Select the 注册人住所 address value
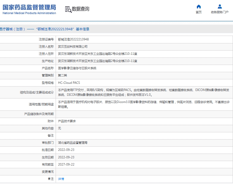Viewport: 233px width, 185px height. tap(98, 54)
